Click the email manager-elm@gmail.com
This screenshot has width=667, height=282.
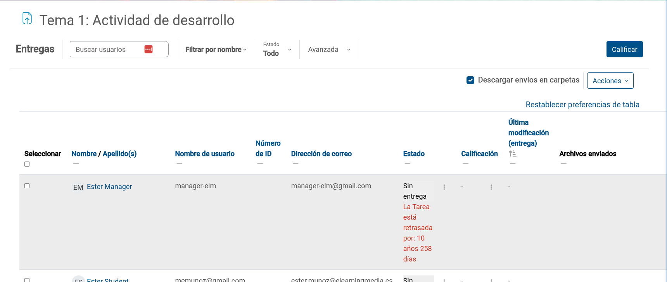(x=331, y=186)
